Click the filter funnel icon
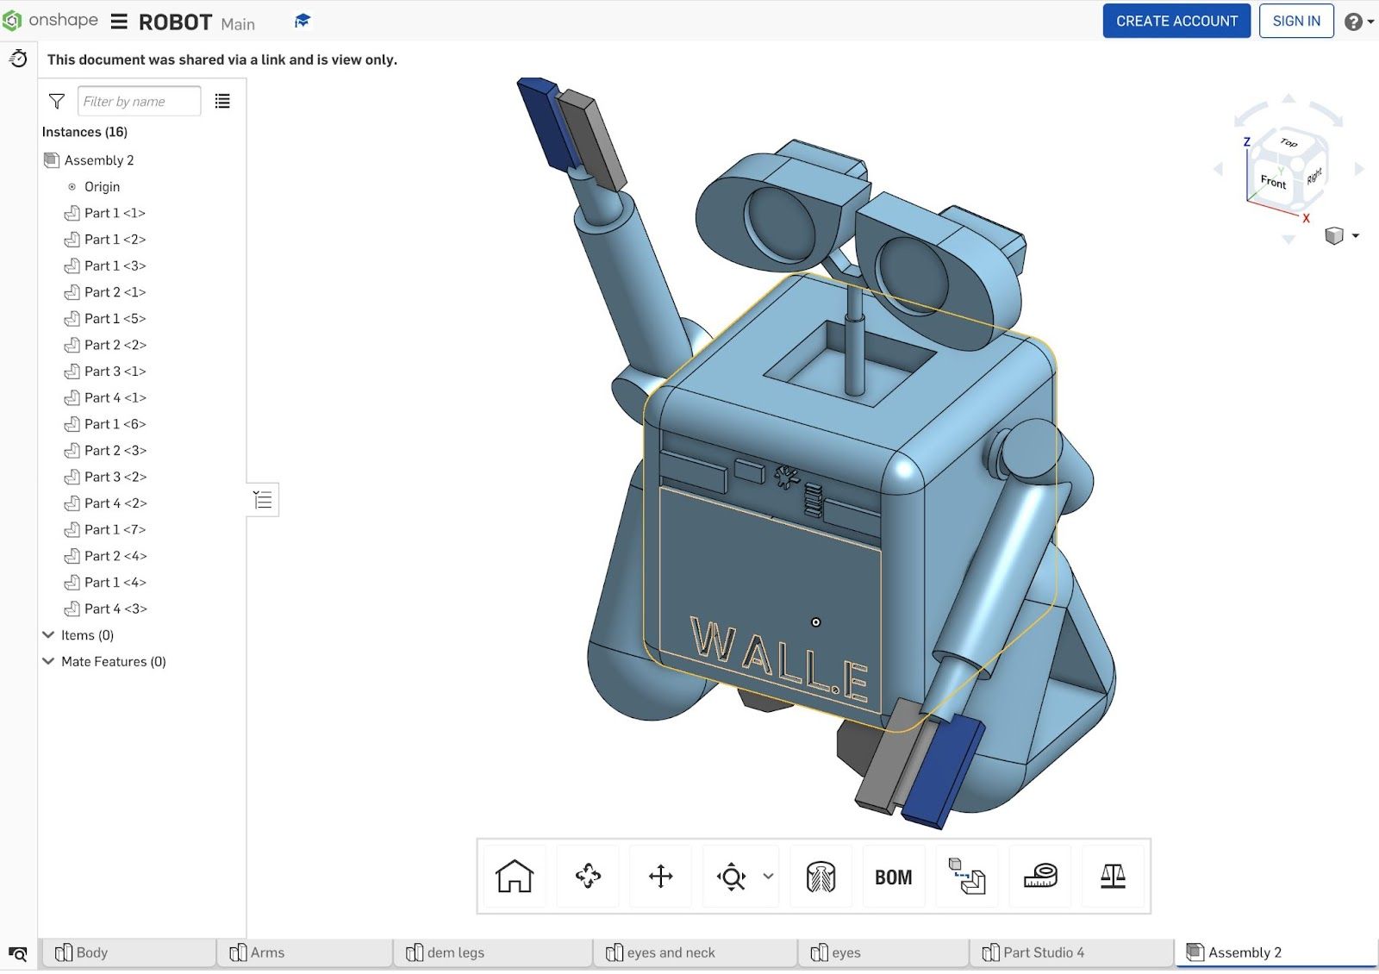Image resolution: width=1379 pixels, height=974 pixels. pos(57,102)
